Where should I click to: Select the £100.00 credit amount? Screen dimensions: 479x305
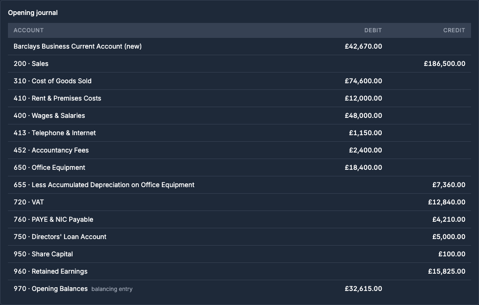pyautogui.click(x=452, y=254)
